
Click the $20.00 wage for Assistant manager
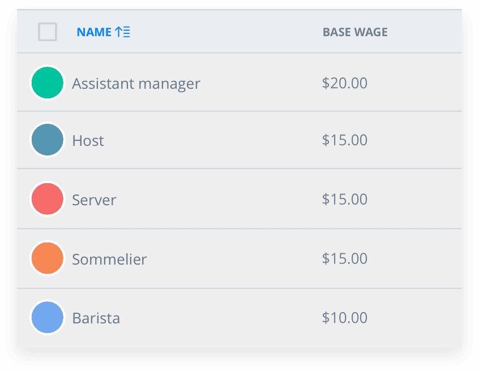click(345, 83)
